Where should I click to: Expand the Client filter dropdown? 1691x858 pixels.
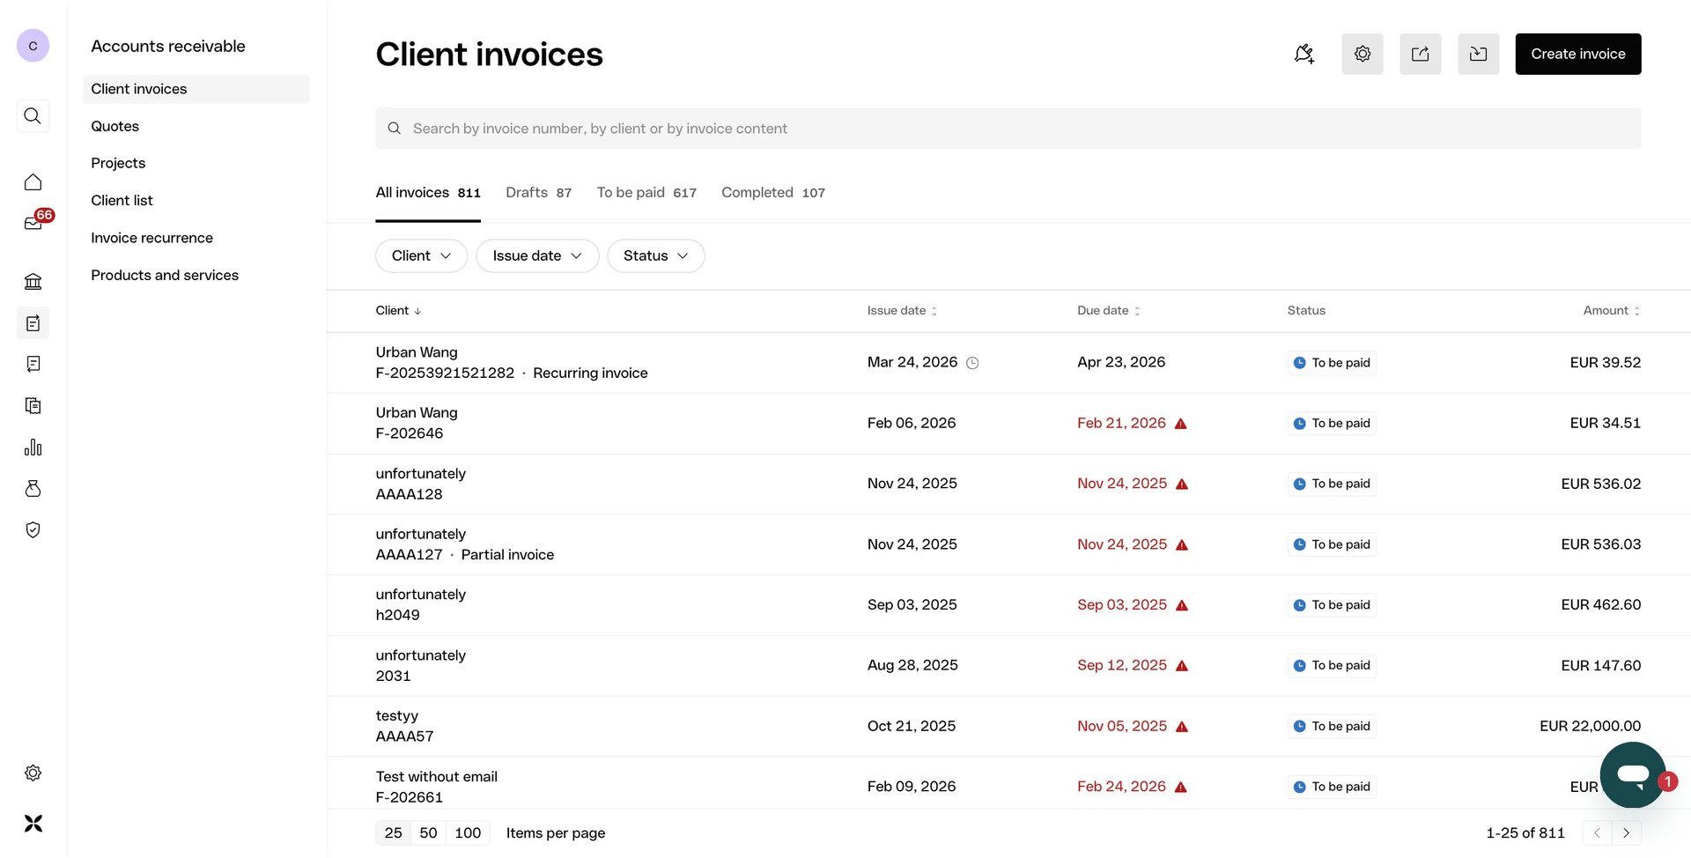421,255
